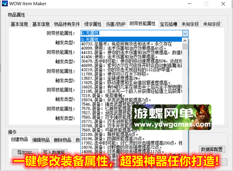
Task: Choose list entry 7219 免疫缴械
Action: click(x=131, y=96)
